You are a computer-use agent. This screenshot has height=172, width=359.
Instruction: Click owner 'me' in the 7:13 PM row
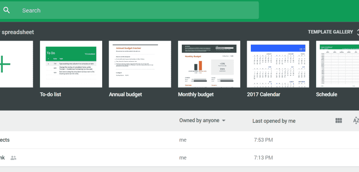point(183,158)
